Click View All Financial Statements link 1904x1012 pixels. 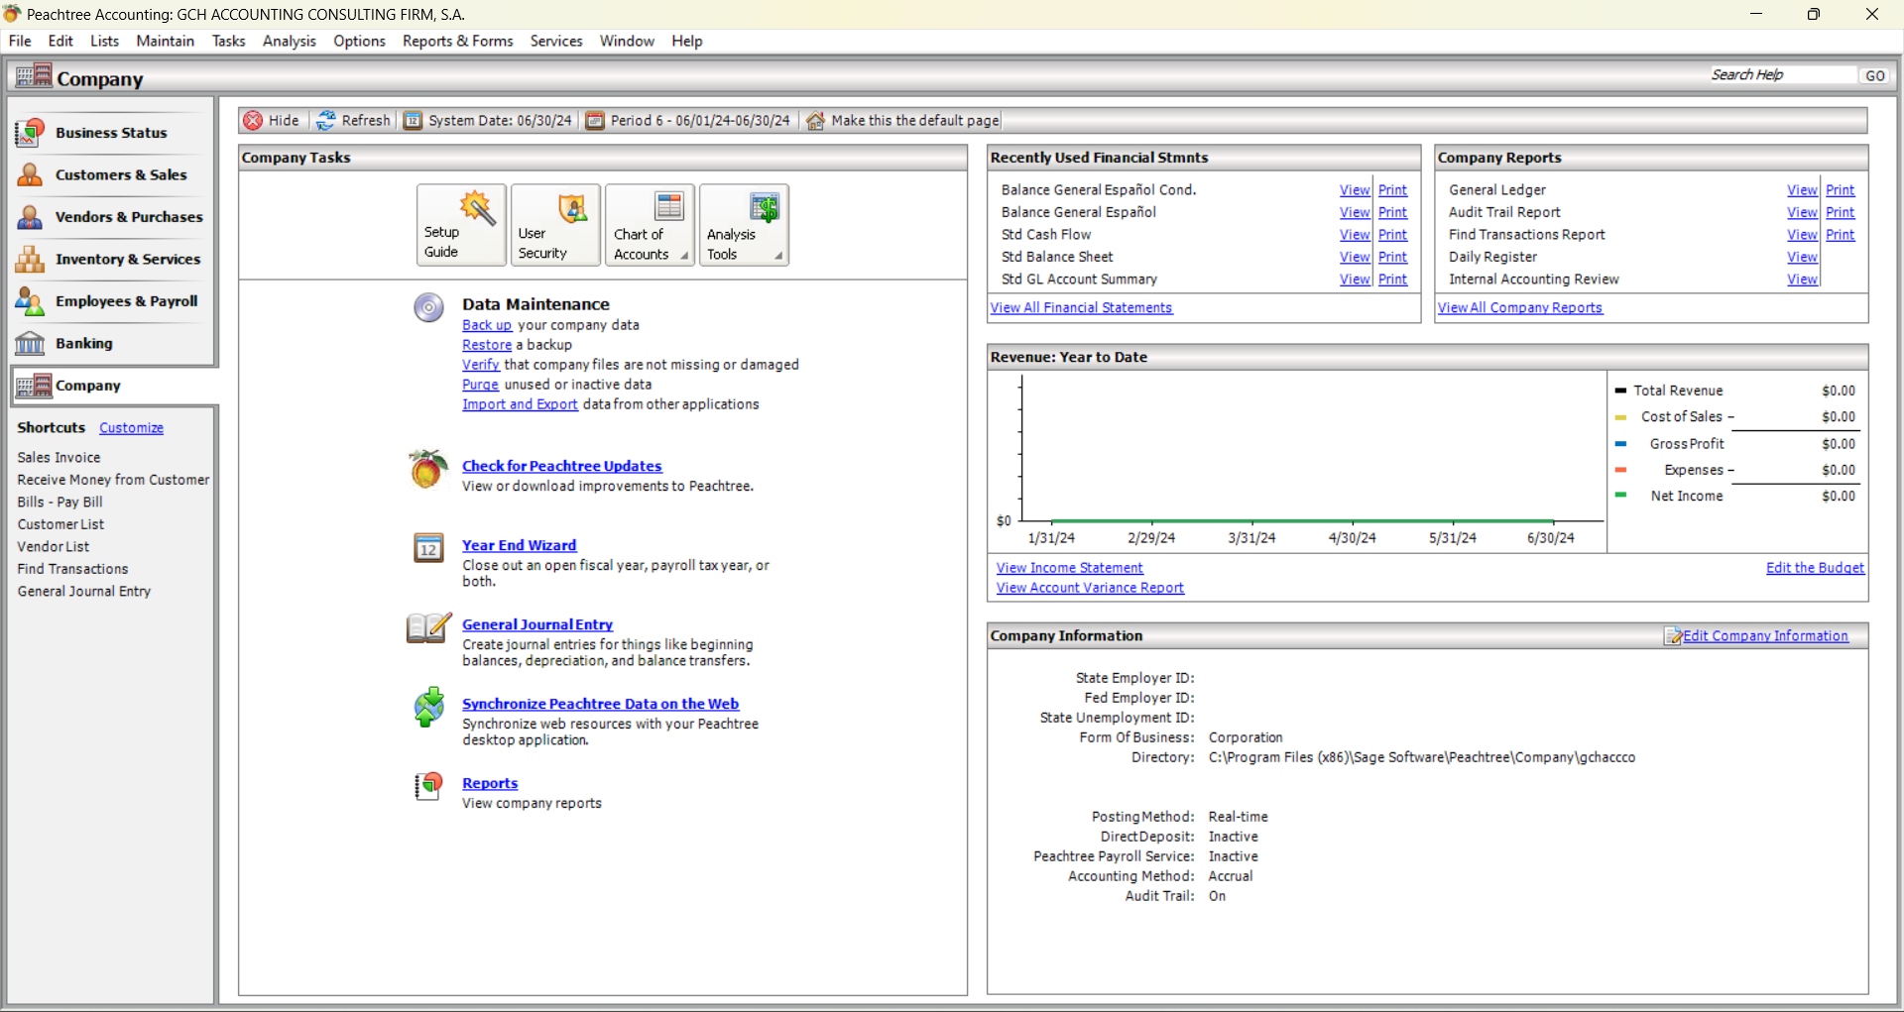click(1081, 308)
